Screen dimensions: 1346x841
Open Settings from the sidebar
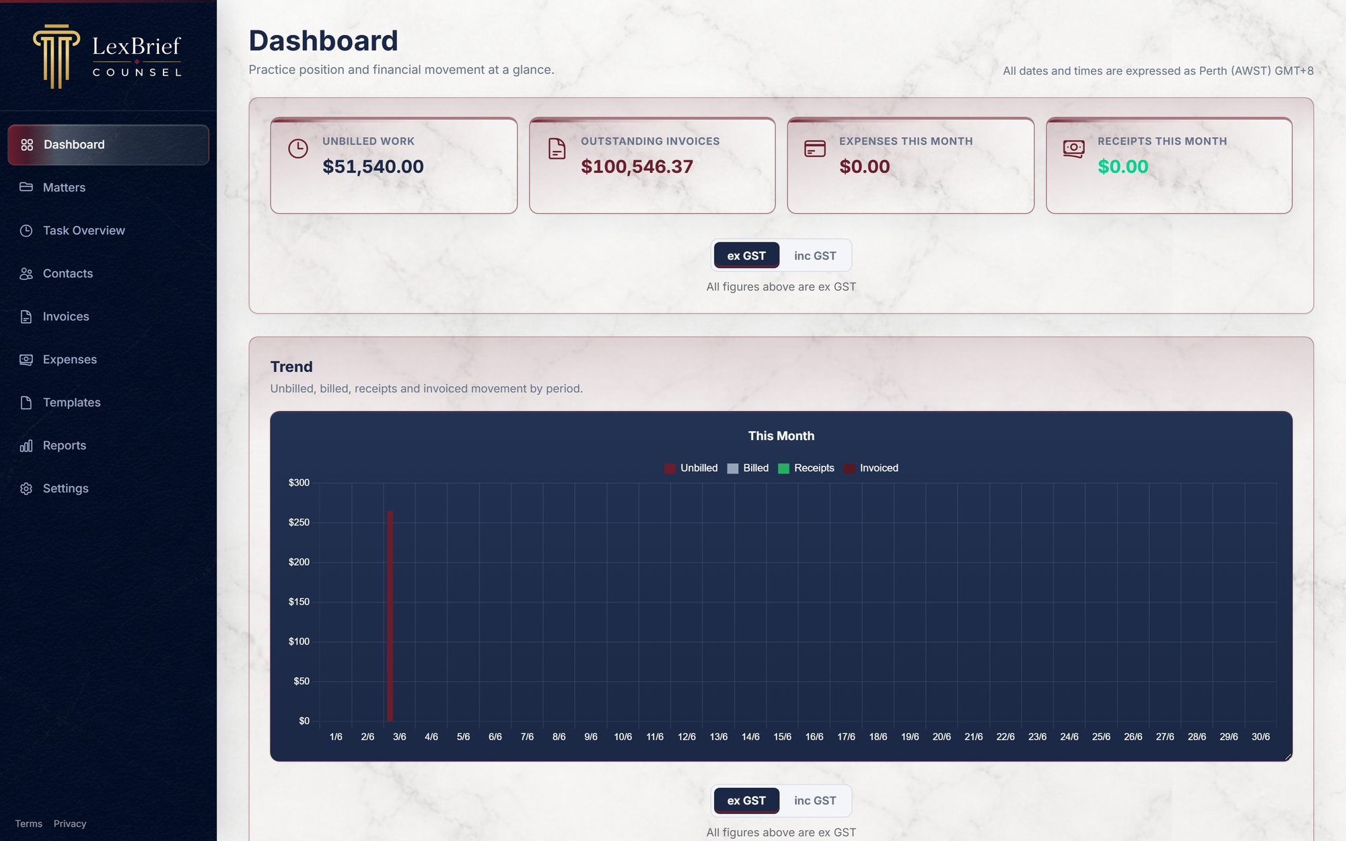pos(108,489)
